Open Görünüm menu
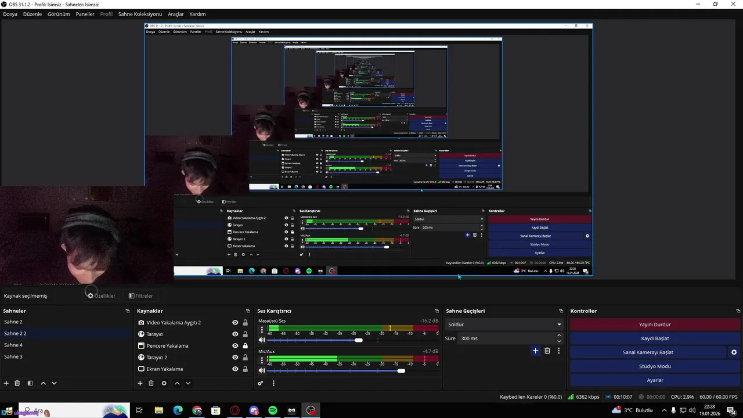This screenshot has height=418, width=743. pyautogui.click(x=59, y=14)
